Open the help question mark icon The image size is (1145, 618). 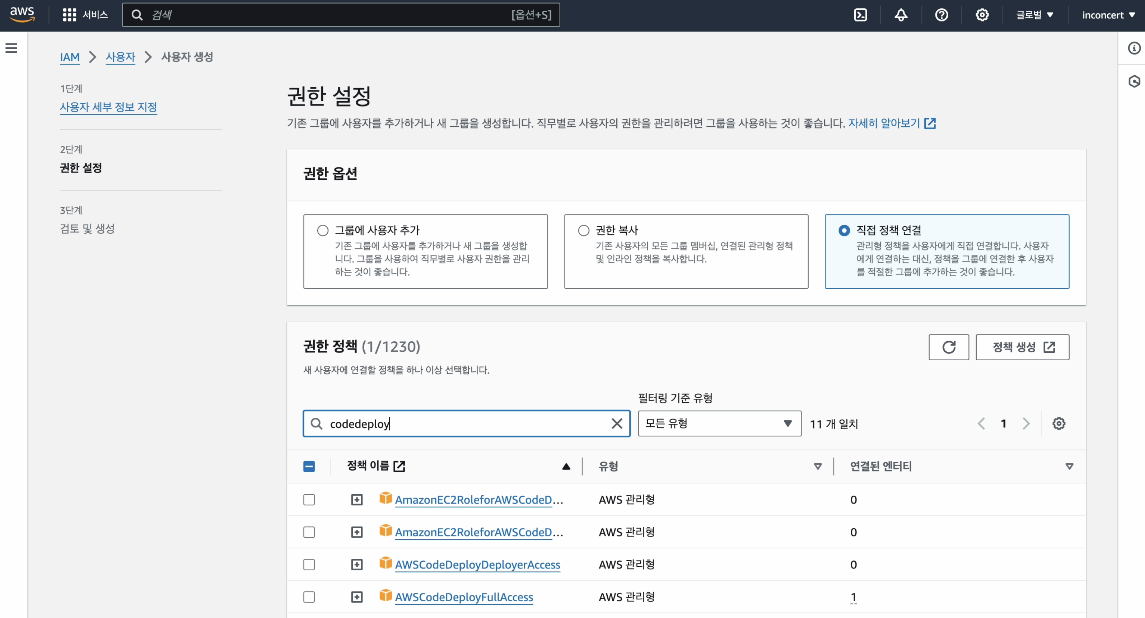pyautogui.click(x=942, y=15)
